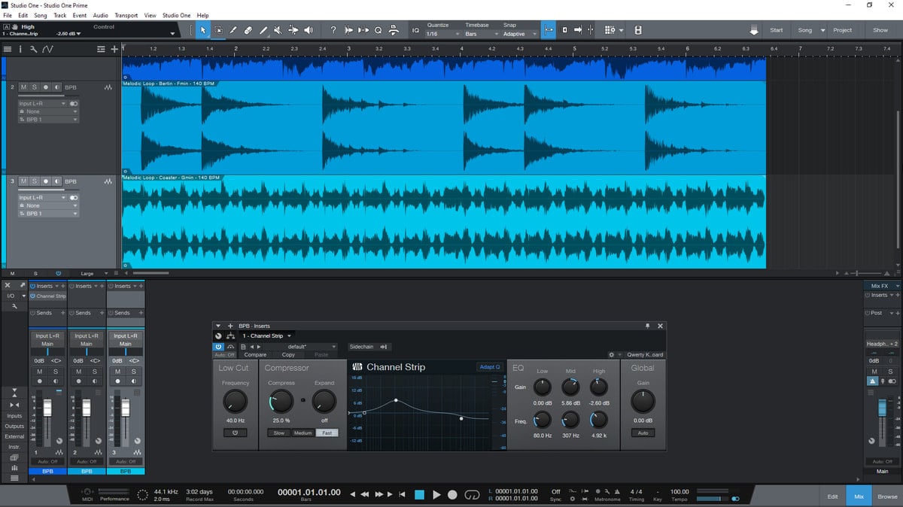
Task: Toggle Channel Strip plugin bypass power button
Action: point(219,347)
